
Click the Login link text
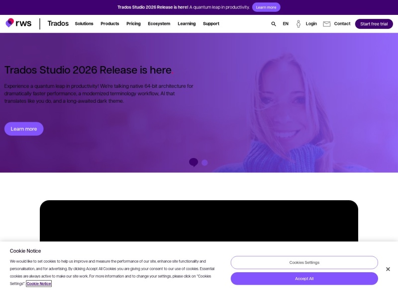point(311,23)
